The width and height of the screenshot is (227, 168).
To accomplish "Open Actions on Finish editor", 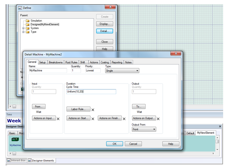I will coord(110,118).
